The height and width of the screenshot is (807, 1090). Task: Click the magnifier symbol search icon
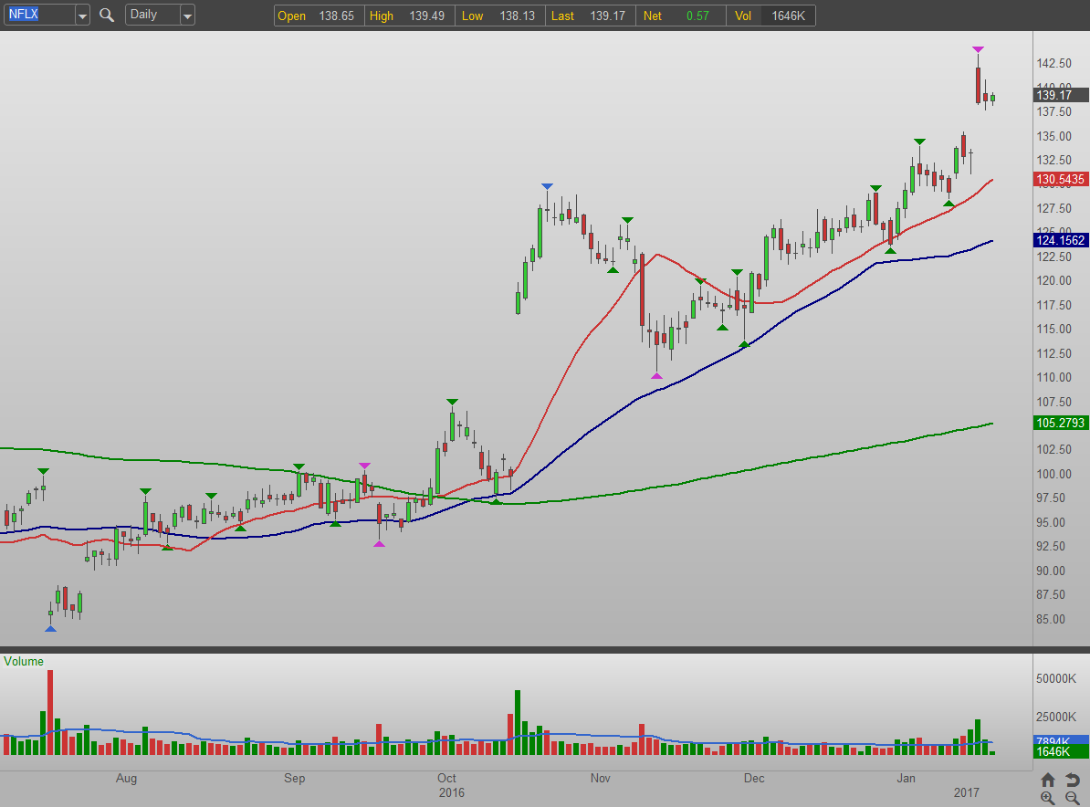[107, 15]
